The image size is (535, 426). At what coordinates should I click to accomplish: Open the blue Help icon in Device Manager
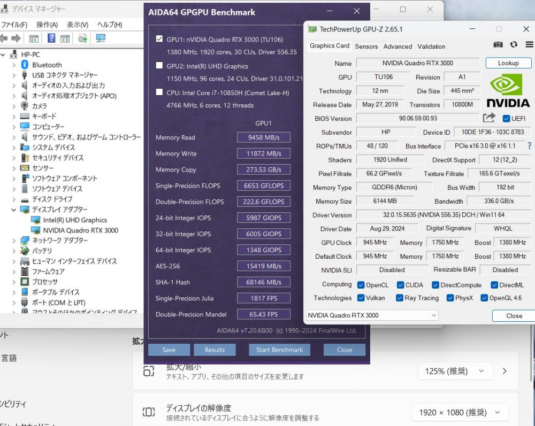click(x=51, y=38)
